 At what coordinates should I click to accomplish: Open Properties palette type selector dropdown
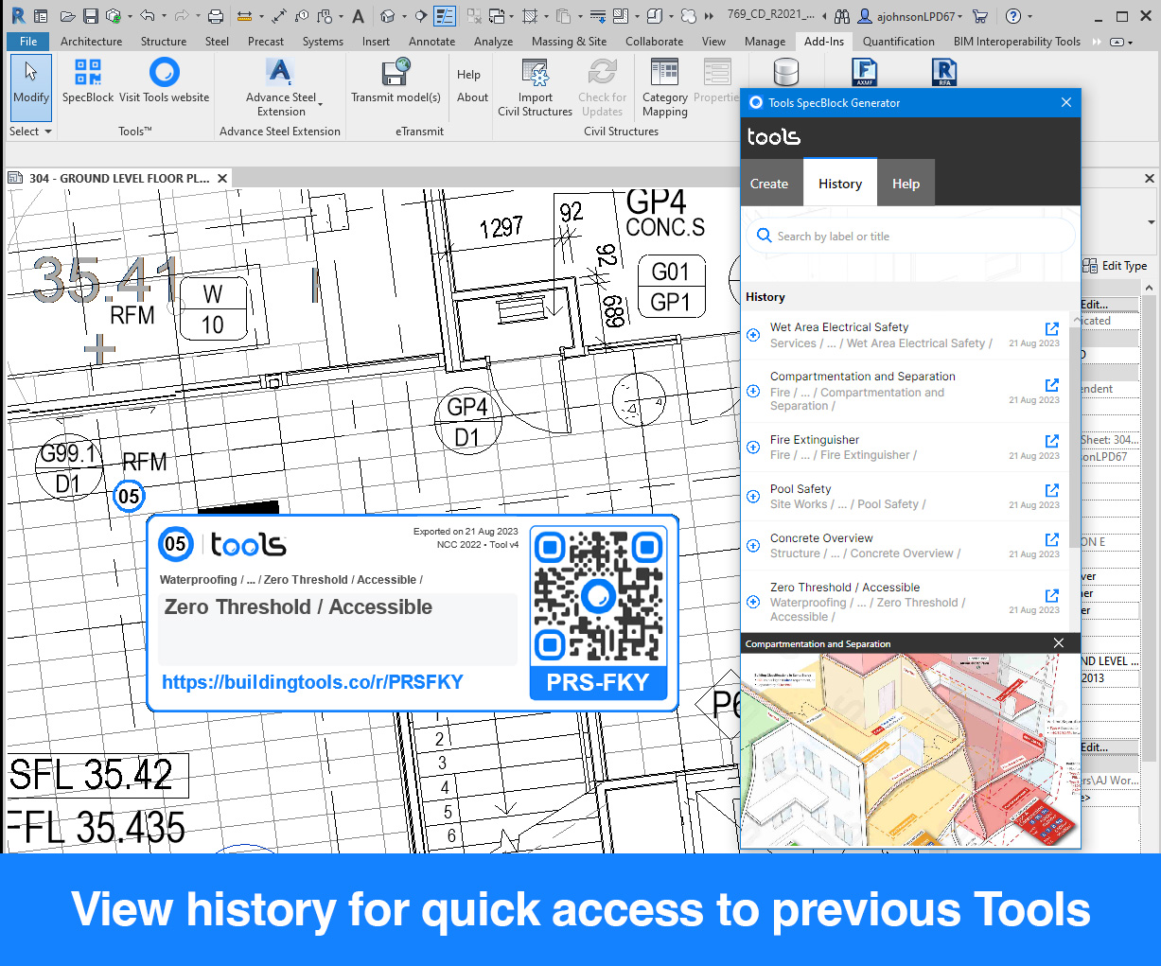(x=1151, y=222)
